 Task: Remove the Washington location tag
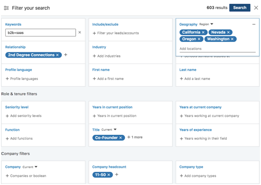click(x=232, y=39)
